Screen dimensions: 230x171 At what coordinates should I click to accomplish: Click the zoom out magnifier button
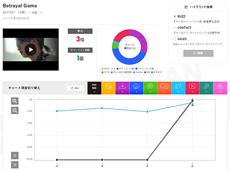15,110
